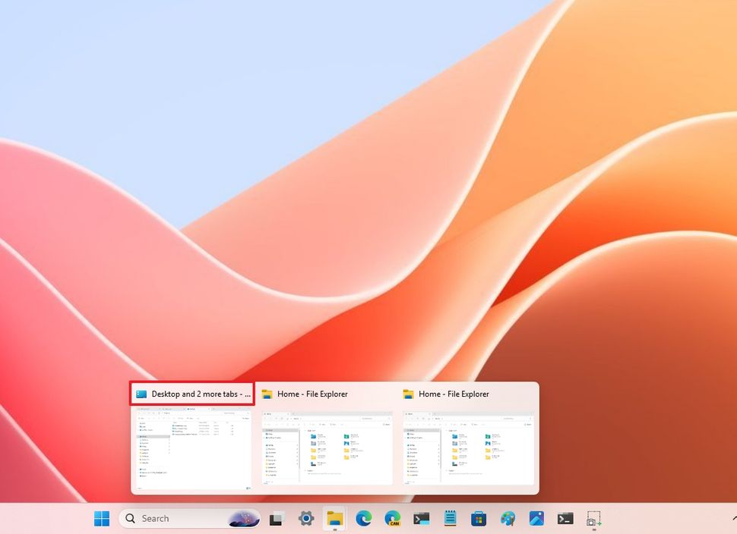This screenshot has width=737, height=534.
Task: Open File Explorer from the taskbar
Action: pyautogui.click(x=335, y=518)
